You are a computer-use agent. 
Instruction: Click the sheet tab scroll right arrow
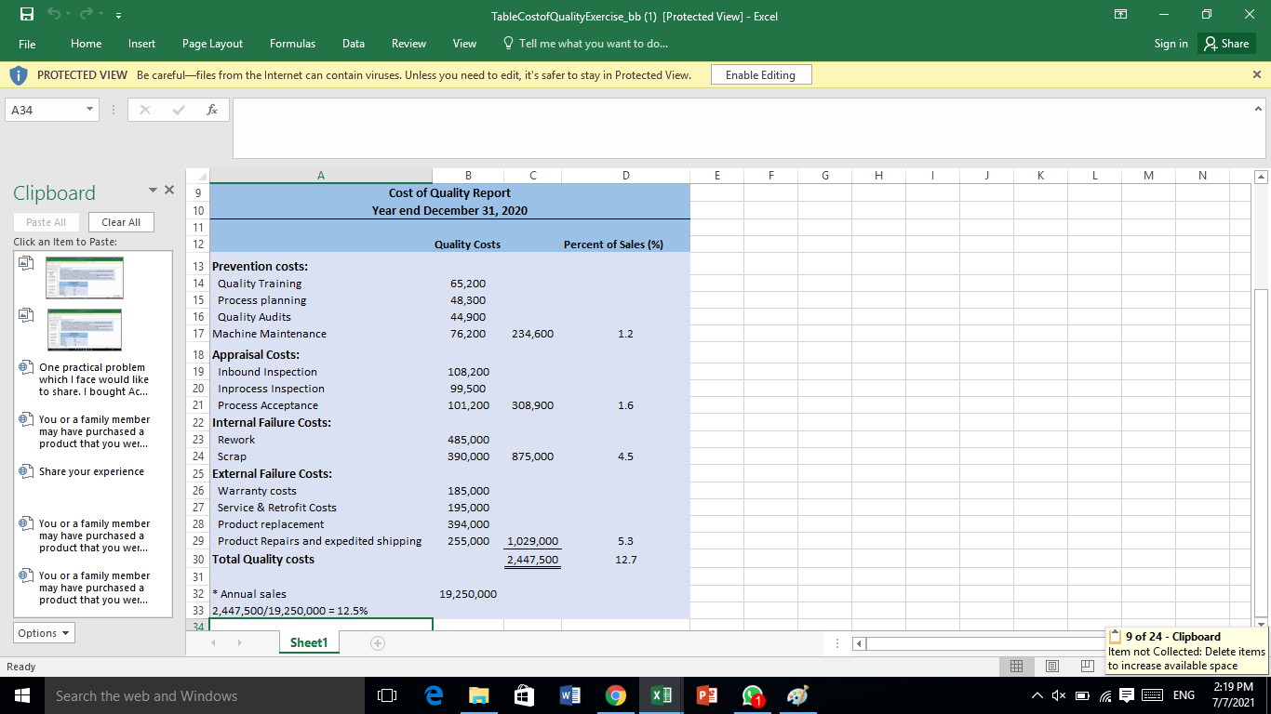click(241, 642)
